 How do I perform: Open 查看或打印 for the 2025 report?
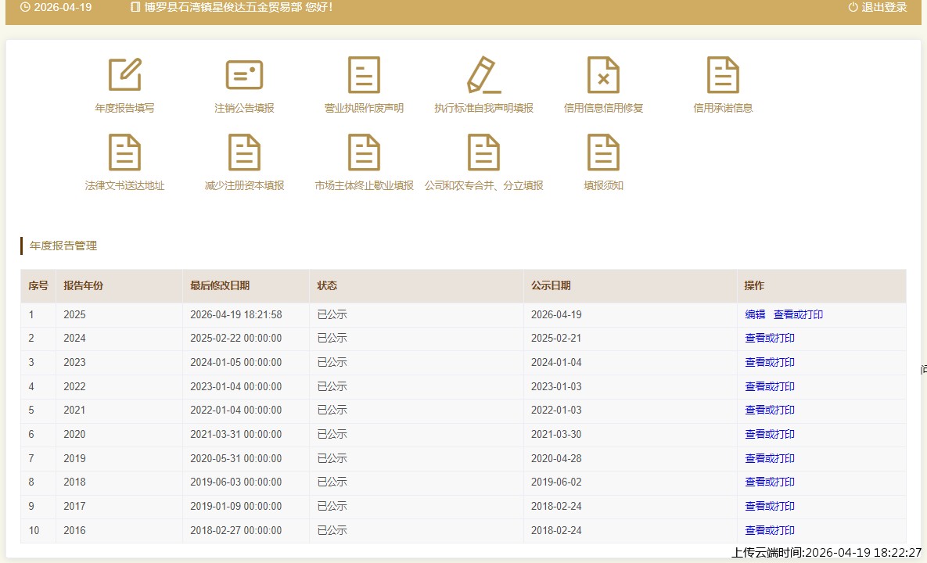798,314
